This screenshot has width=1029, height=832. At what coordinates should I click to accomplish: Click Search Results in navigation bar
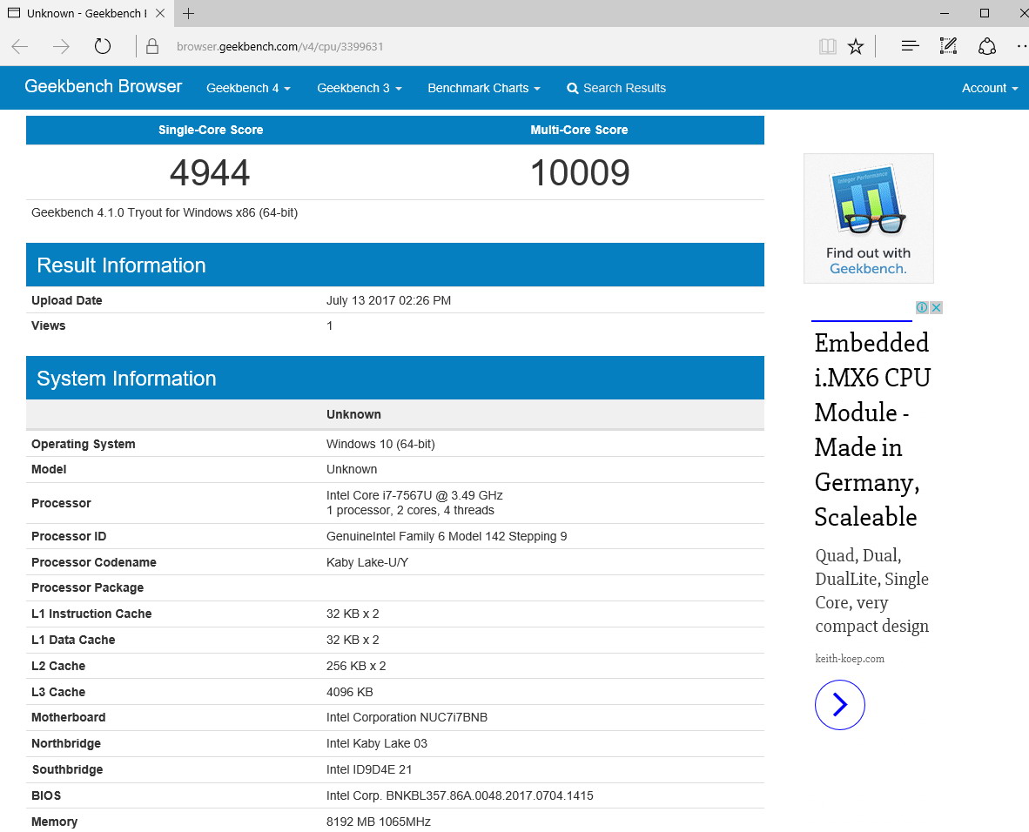(x=616, y=88)
